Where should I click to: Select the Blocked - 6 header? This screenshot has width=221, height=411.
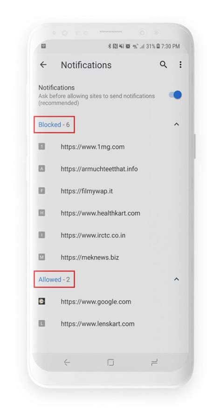[x=54, y=124]
